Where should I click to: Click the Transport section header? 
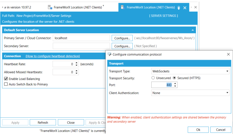(x=169, y=64)
